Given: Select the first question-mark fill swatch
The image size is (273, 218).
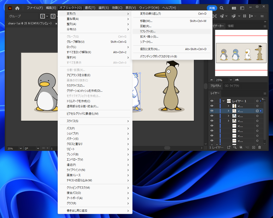Looking at the screenshot, I should [42, 16].
